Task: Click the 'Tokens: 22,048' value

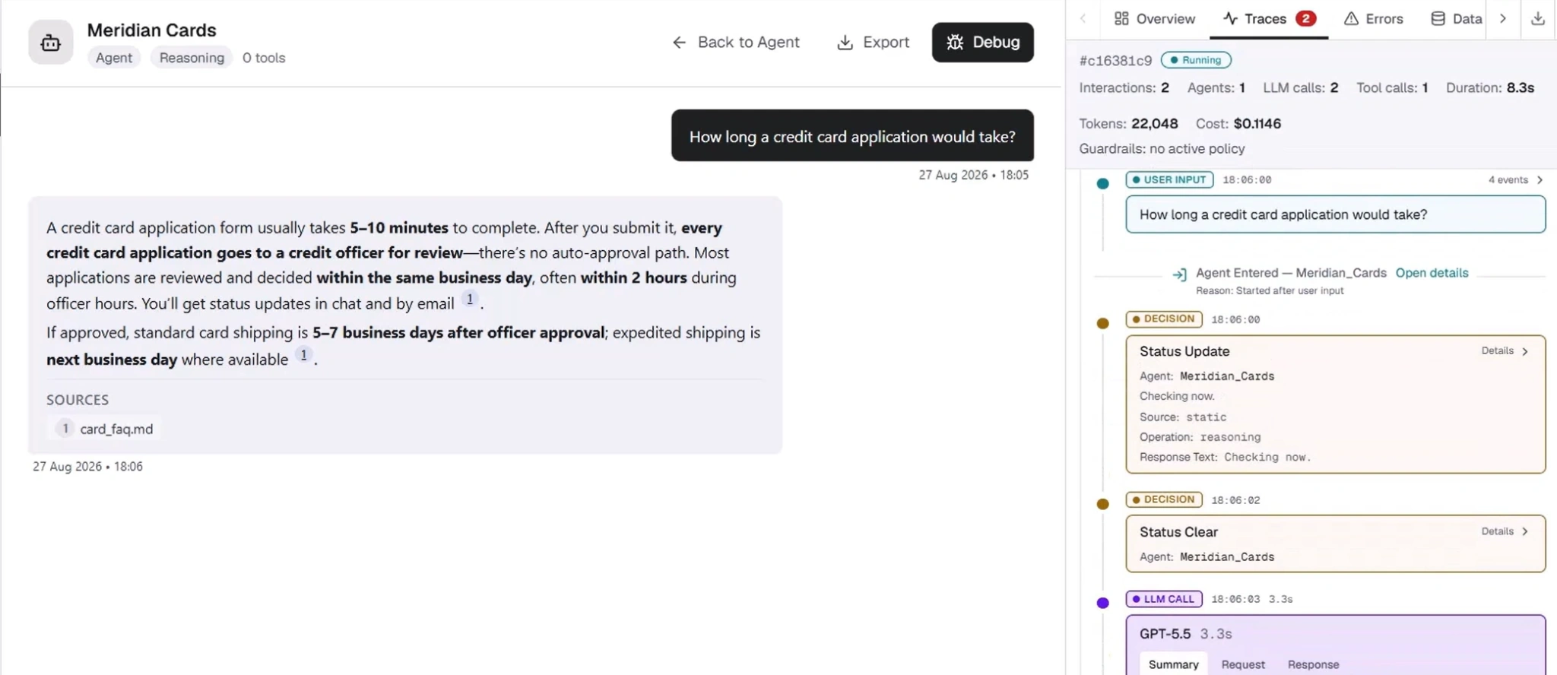Action: [x=1128, y=124]
